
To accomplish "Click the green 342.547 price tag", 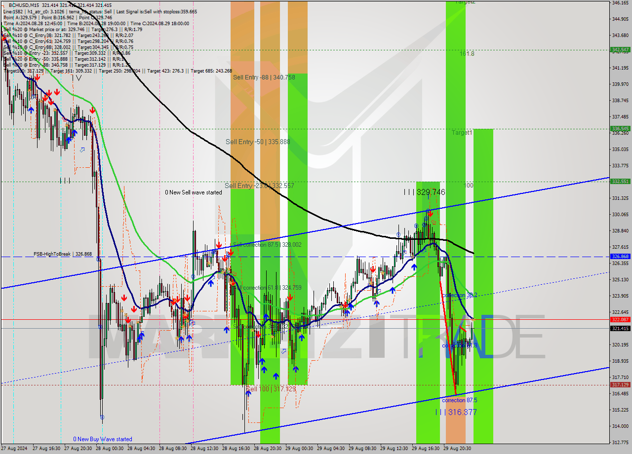I will 620,50.
